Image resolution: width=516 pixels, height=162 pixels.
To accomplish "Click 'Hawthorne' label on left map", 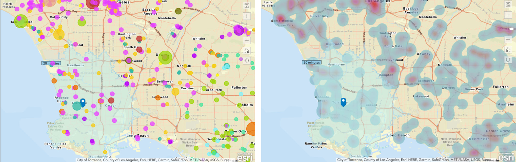I will (x=75, y=65).
